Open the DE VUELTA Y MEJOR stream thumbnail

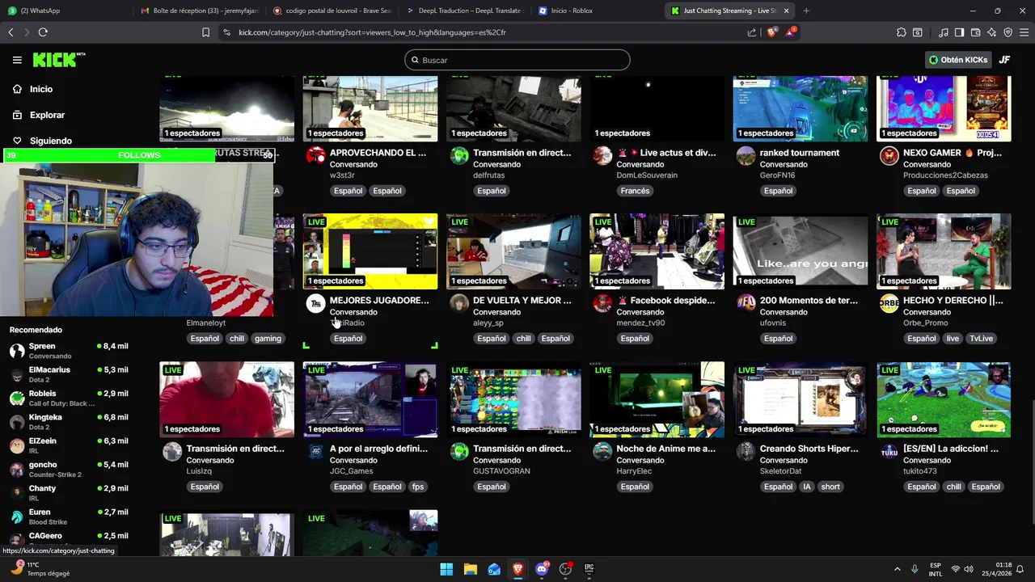pos(513,251)
